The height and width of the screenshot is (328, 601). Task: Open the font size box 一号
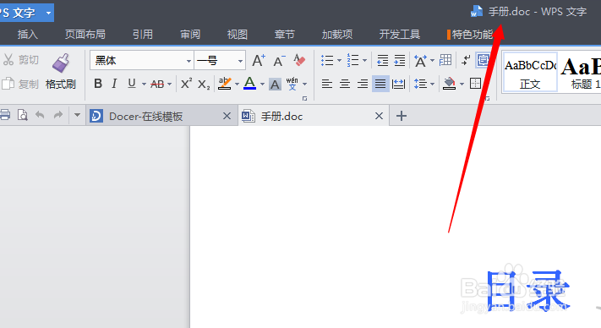(220, 60)
